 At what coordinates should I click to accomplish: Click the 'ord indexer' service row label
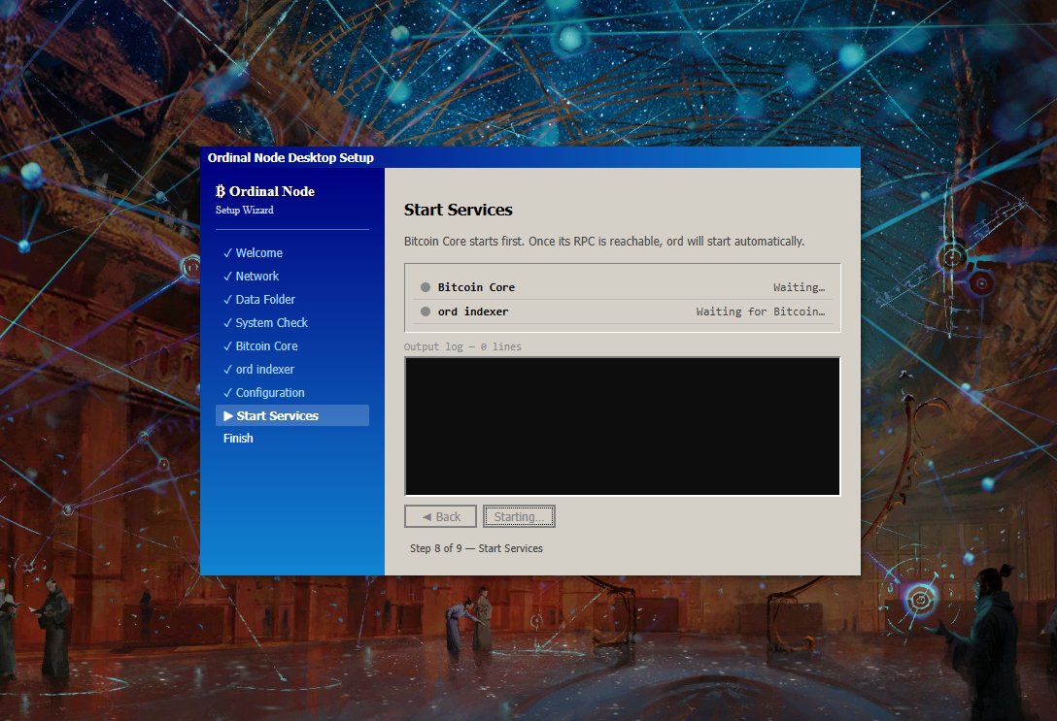(x=473, y=311)
